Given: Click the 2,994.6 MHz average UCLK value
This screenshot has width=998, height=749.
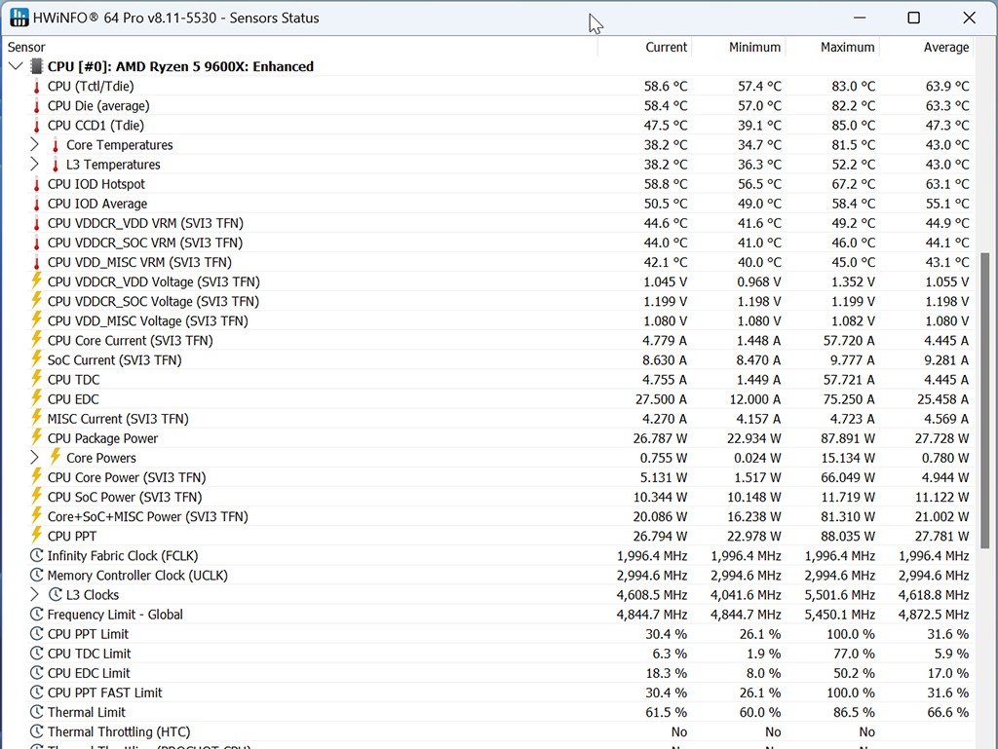Looking at the screenshot, I should [934, 576].
